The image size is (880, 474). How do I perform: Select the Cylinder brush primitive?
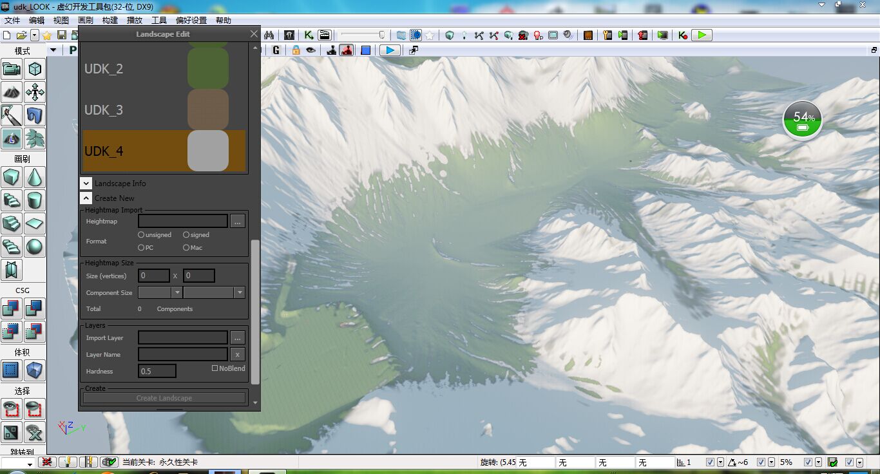pos(35,200)
